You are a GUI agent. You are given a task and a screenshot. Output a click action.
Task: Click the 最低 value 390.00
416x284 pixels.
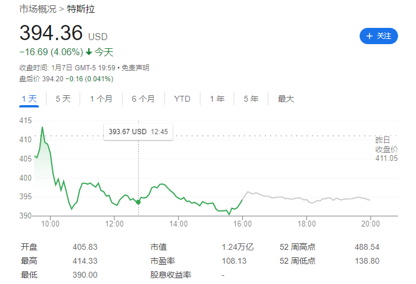tap(85, 275)
